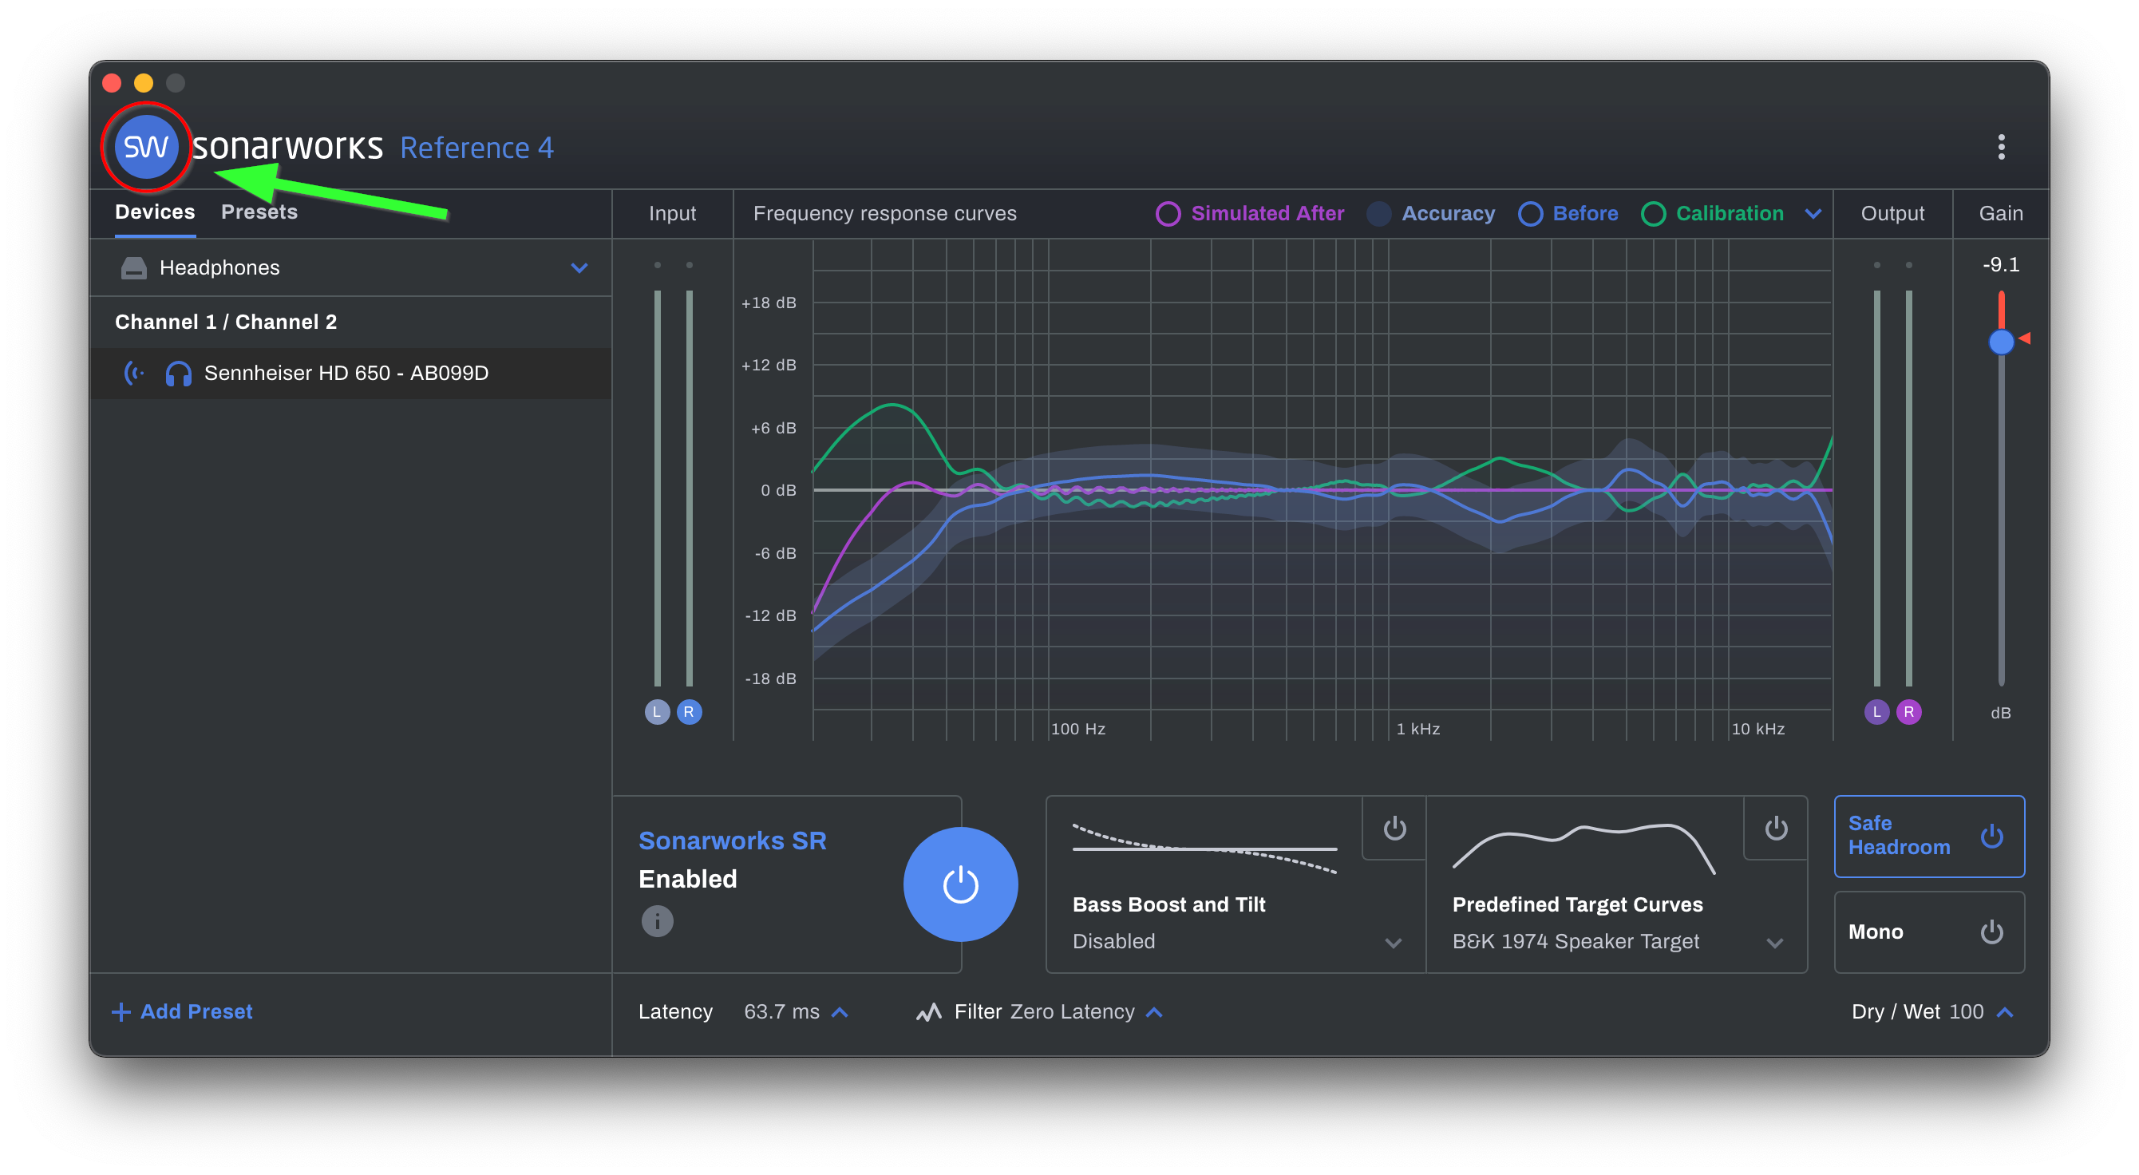Open the Bass Boost and Tilt dropdown
The image size is (2139, 1175).
(x=1394, y=943)
